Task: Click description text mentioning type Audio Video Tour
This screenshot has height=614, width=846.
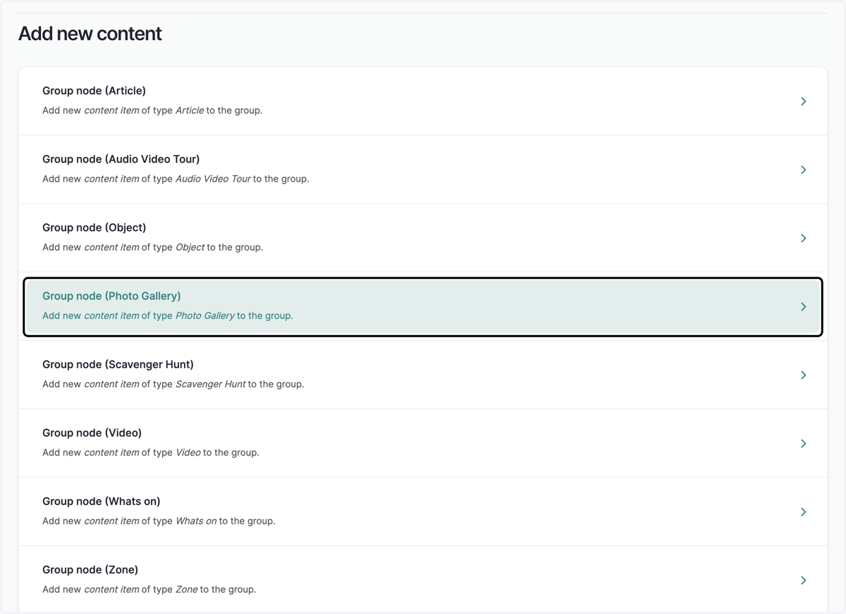Action: 176,179
